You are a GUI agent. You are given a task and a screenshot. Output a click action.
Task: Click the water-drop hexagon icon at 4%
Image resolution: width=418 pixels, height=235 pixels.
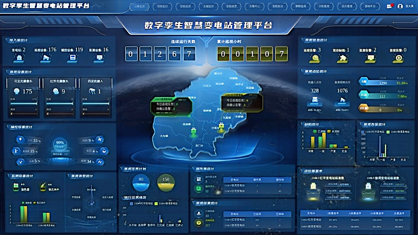[x=104, y=151]
